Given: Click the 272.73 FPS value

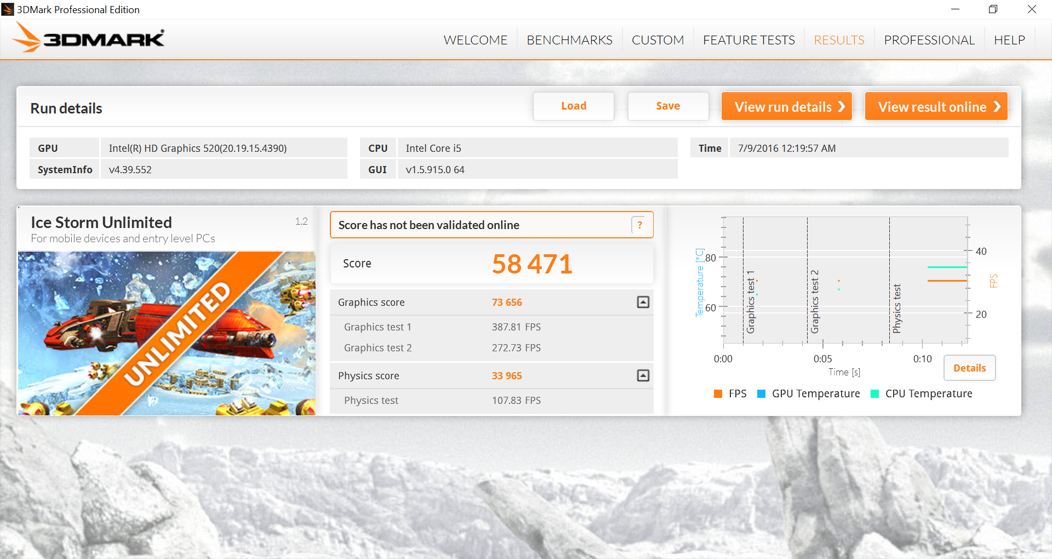Looking at the screenshot, I should point(516,347).
